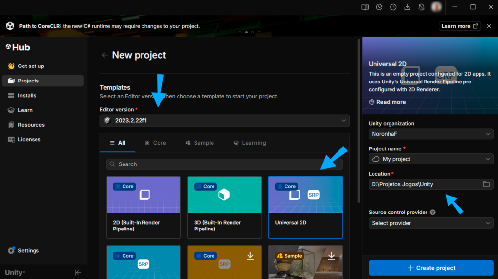Screen dimensions: 498x279
Task: Switch to the All templates tab
Action: click(x=118, y=143)
